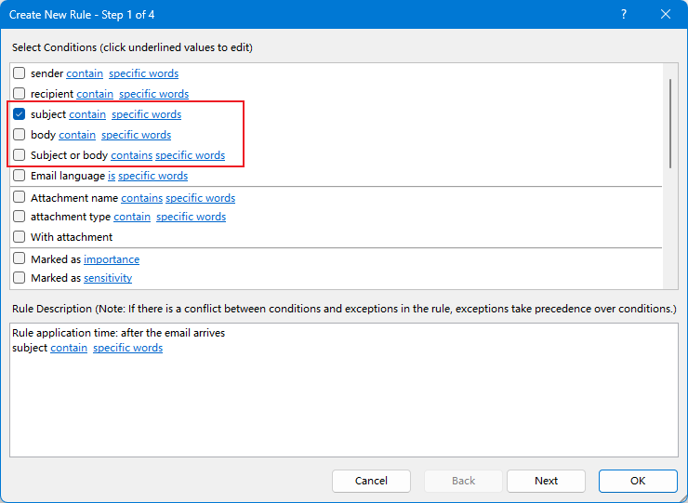Check the Attachment name condition checkbox
Screen dimensions: 688x503
point(19,197)
